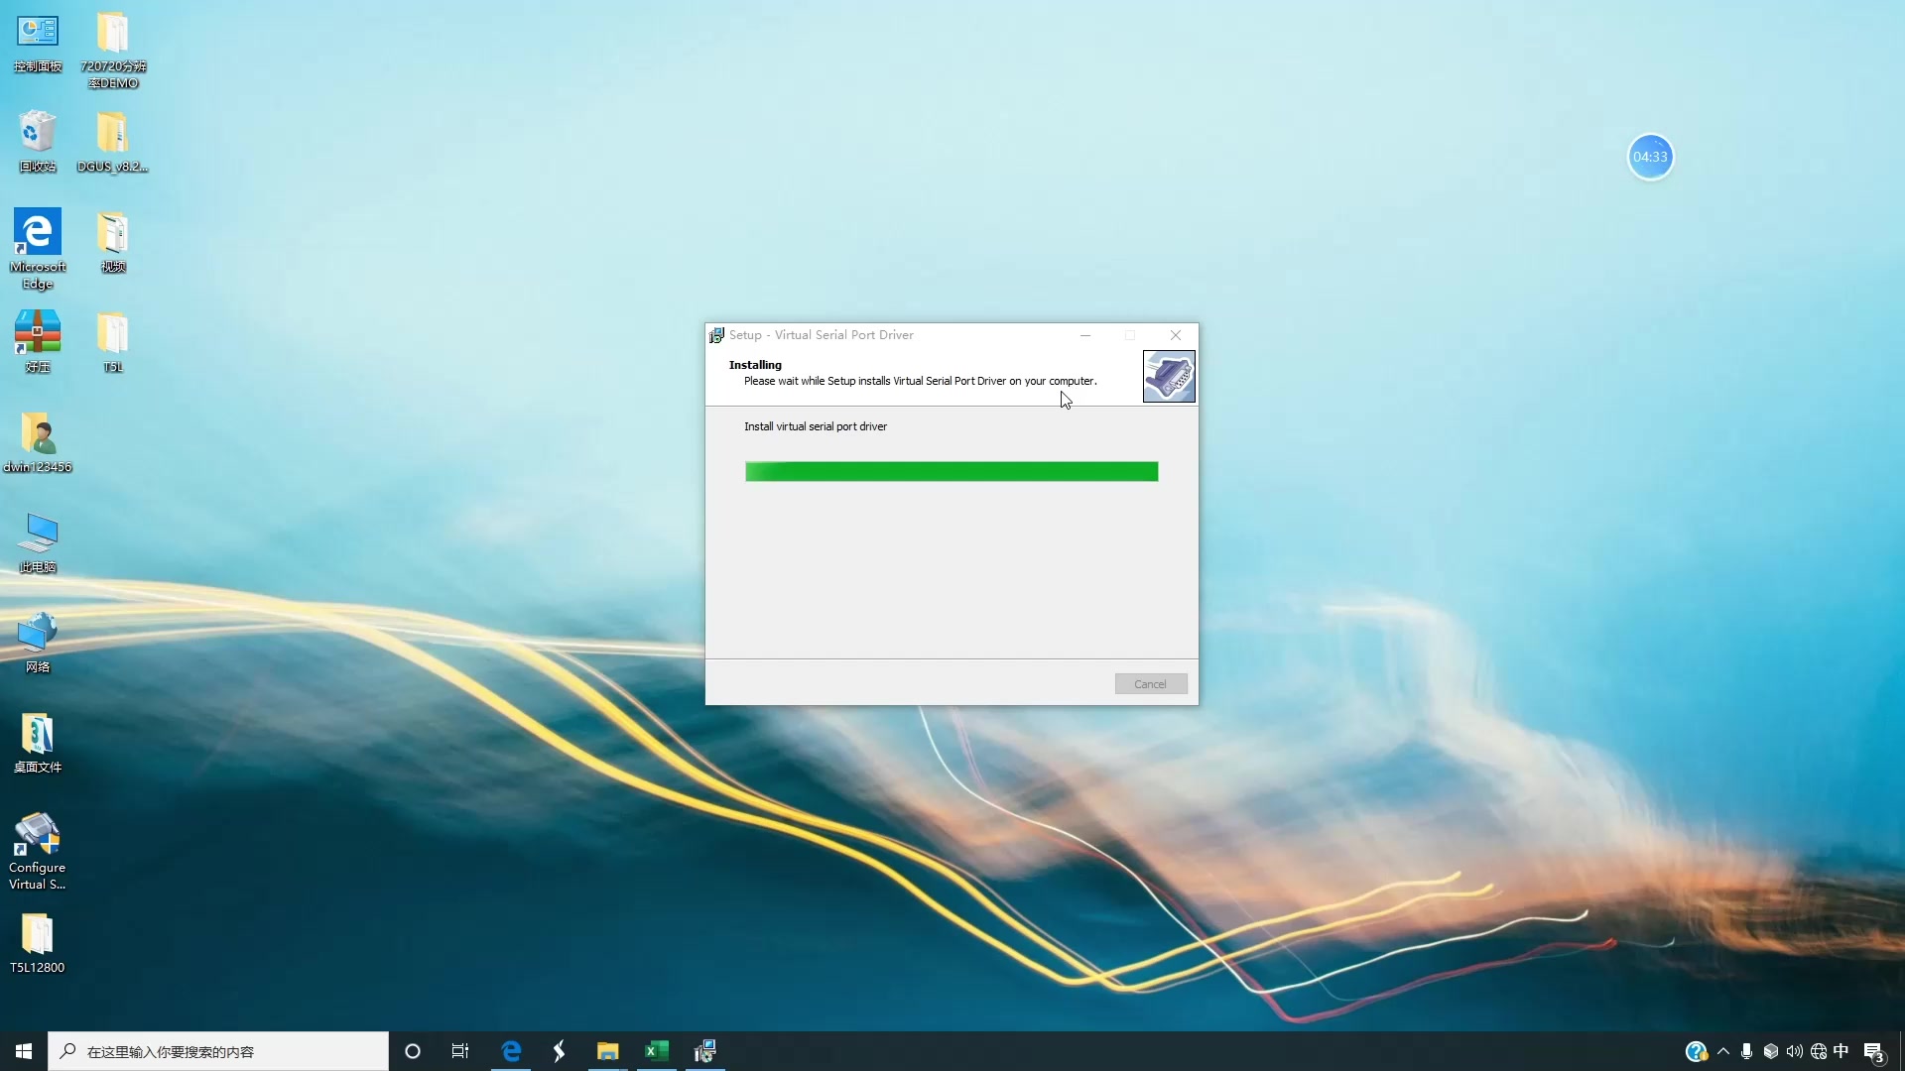The image size is (1905, 1071).
Task: Click the Edge browser taskbar icon
Action: (x=511, y=1051)
